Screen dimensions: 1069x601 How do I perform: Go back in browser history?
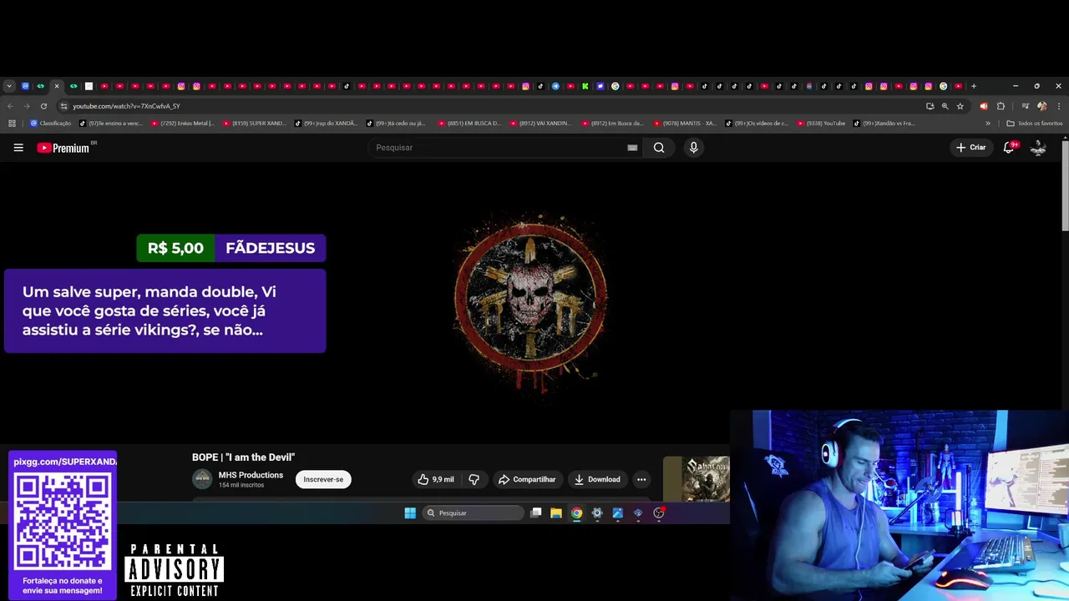click(10, 106)
